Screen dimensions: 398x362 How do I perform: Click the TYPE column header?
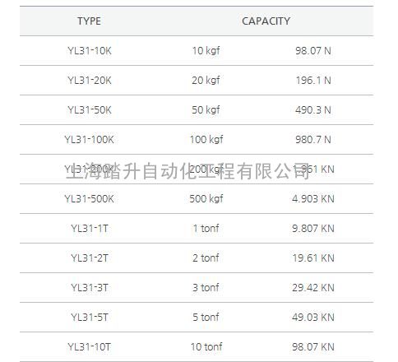coord(89,21)
